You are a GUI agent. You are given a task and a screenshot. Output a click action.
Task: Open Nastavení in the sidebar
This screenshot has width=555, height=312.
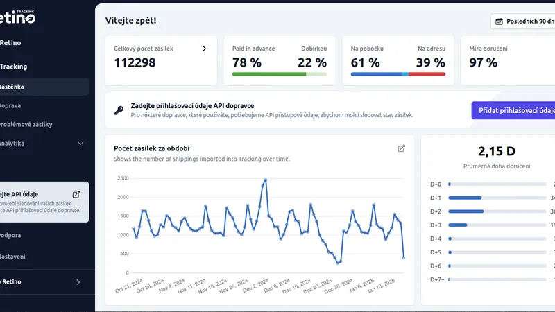click(12, 257)
